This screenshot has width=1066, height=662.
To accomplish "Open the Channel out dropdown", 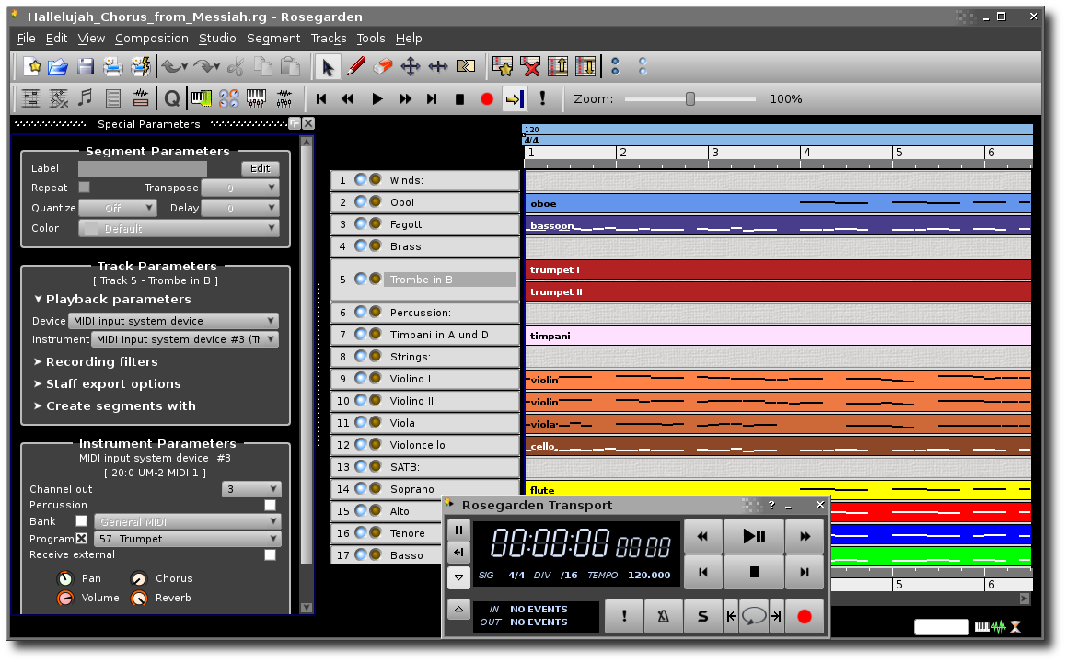I will 251,489.
